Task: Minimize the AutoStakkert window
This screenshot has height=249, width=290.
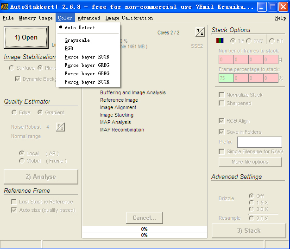Action: [x=261, y=7]
